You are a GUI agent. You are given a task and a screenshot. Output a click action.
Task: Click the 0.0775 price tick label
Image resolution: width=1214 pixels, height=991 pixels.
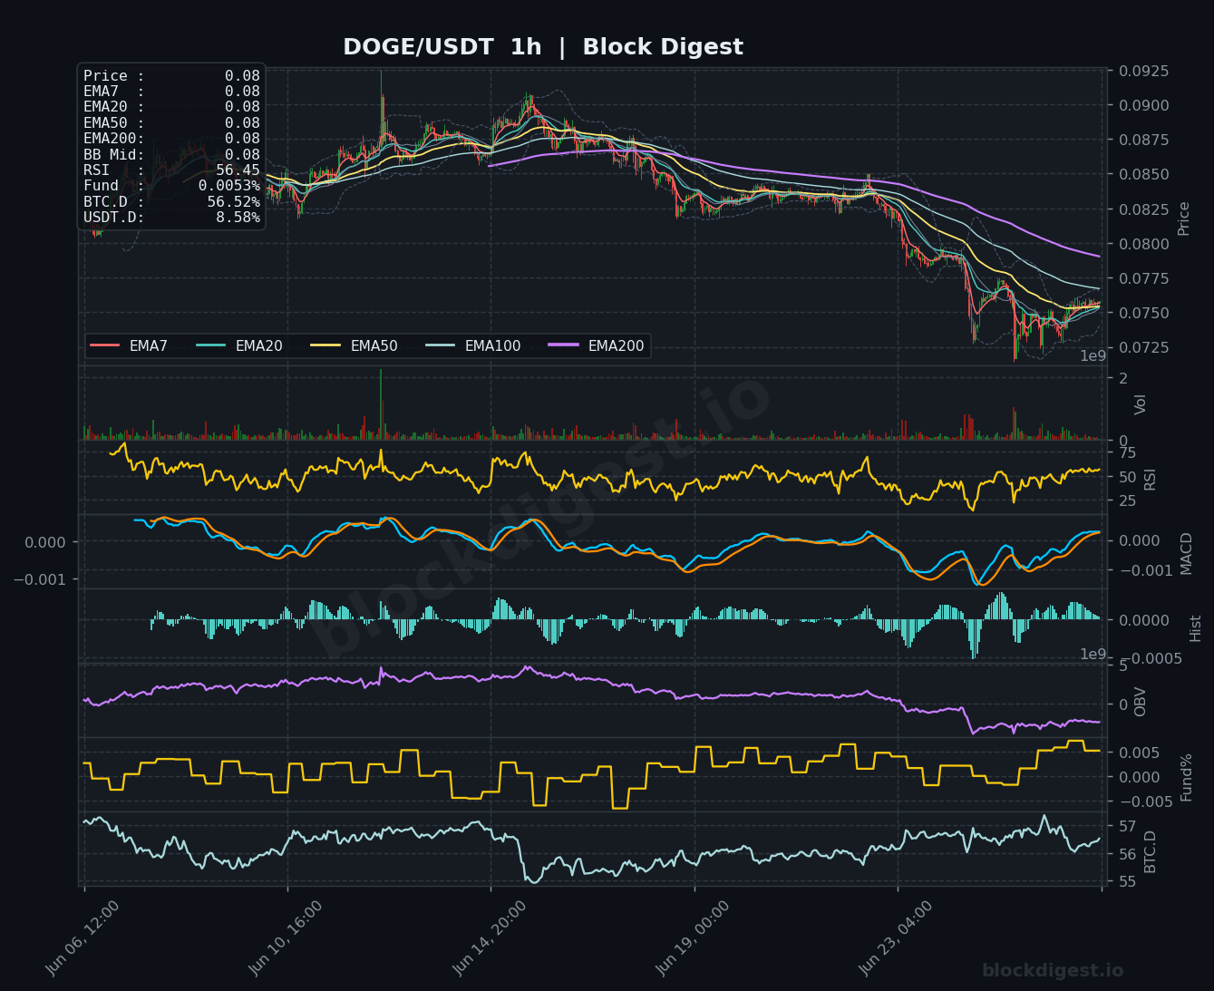pos(1143,278)
